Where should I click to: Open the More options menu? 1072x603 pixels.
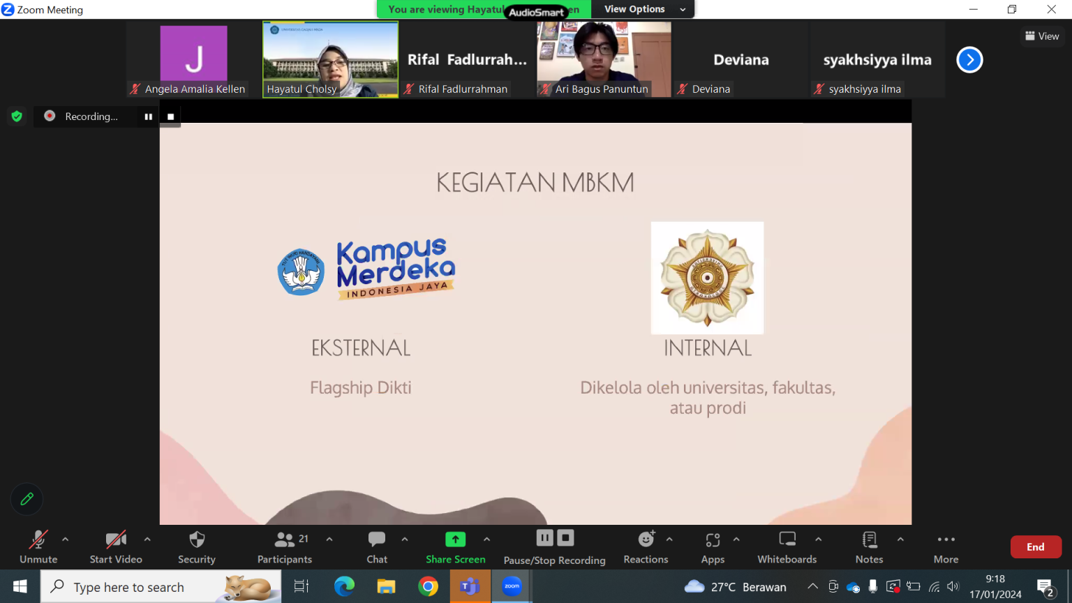pyautogui.click(x=946, y=547)
